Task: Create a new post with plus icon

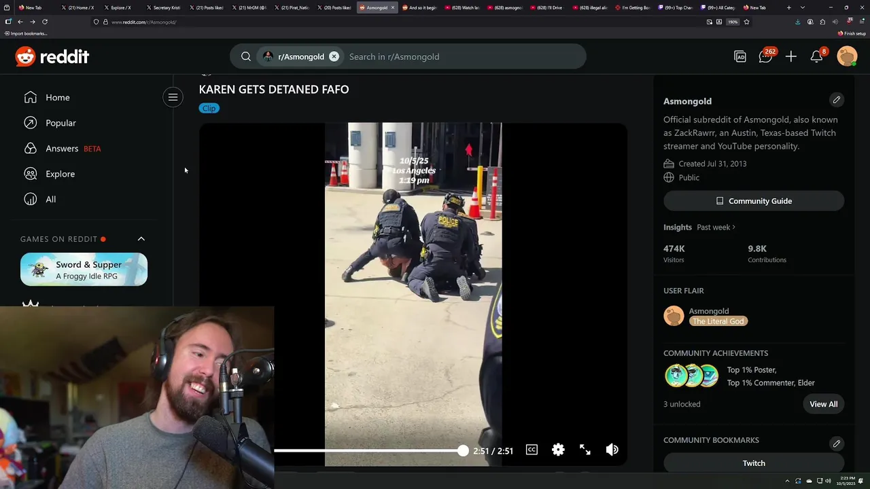Action: pos(790,56)
